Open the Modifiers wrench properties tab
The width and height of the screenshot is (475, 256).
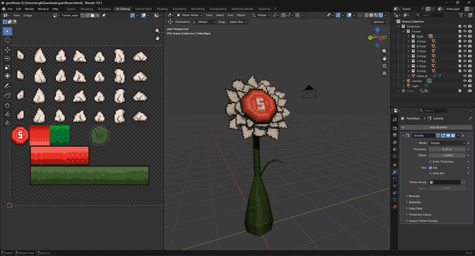(x=395, y=172)
